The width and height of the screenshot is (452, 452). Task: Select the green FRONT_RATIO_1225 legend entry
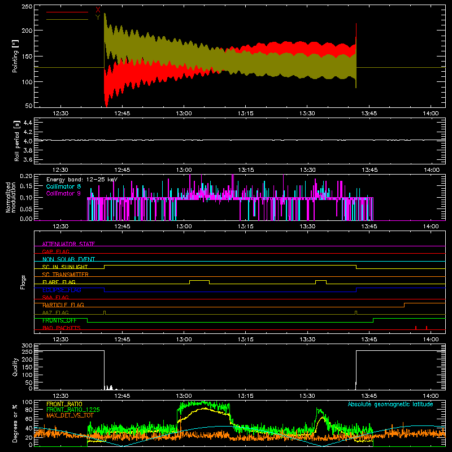point(73,410)
